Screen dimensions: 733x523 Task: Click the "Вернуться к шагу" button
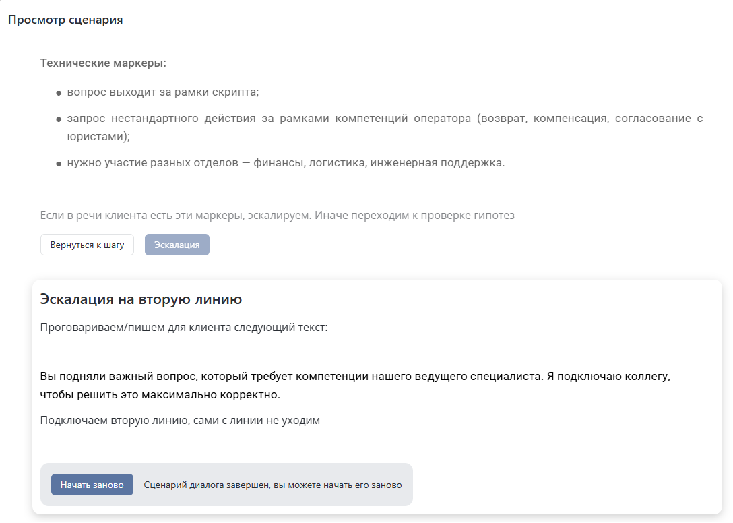click(87, 244)
